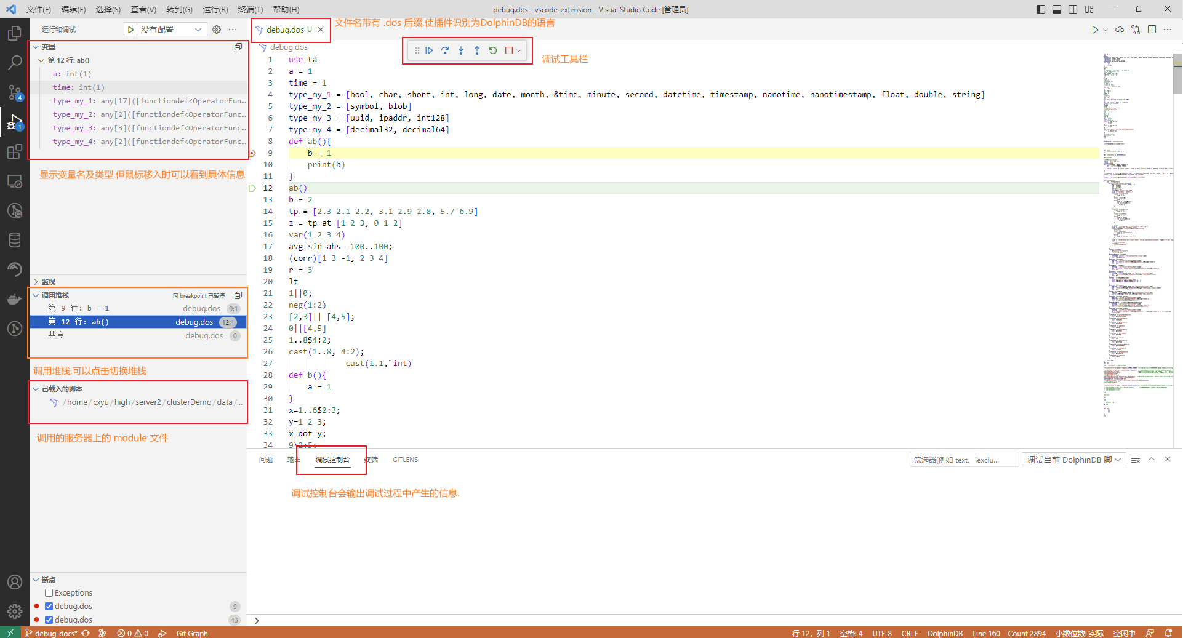This screenshot has width=1183, height=638.
Task: Enable the Exceptions breakpoint checkbox
Action: [x=49, y=593]
